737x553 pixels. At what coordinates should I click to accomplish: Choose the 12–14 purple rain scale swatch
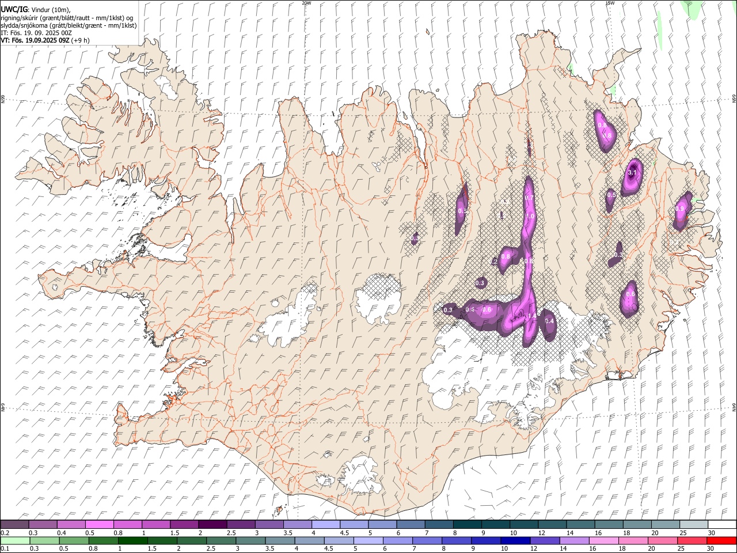[x=545, y=541]
